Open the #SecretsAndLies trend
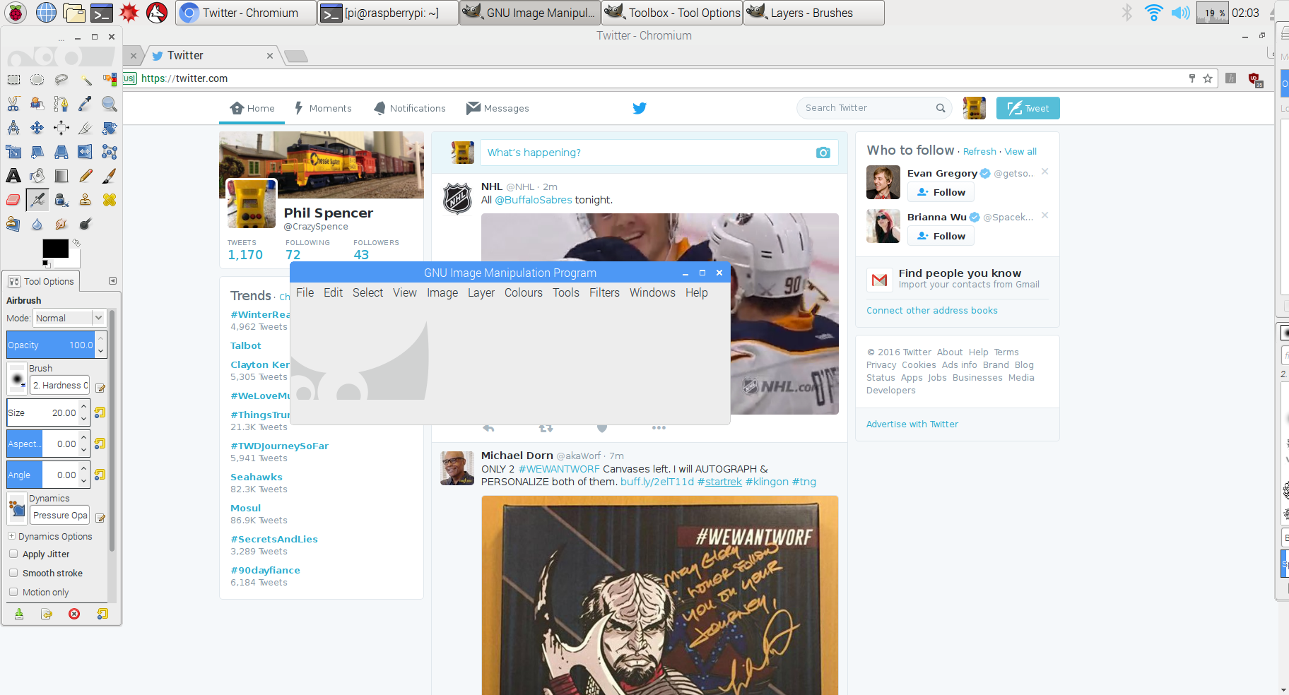This screenshot has width=1289, height=695. pyautogui.click(x=274, y=539)
